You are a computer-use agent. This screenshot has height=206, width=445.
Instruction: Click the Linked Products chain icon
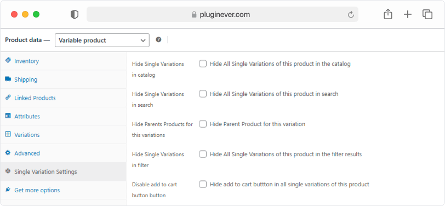coord(8,98)
